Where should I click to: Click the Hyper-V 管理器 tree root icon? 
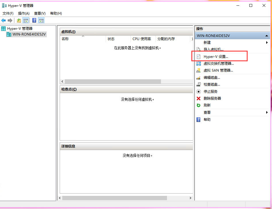pyautogui.click(x=3, y=29)
